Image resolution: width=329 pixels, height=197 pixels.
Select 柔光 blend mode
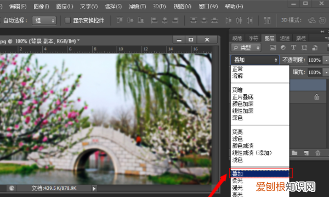coord(260,181)
